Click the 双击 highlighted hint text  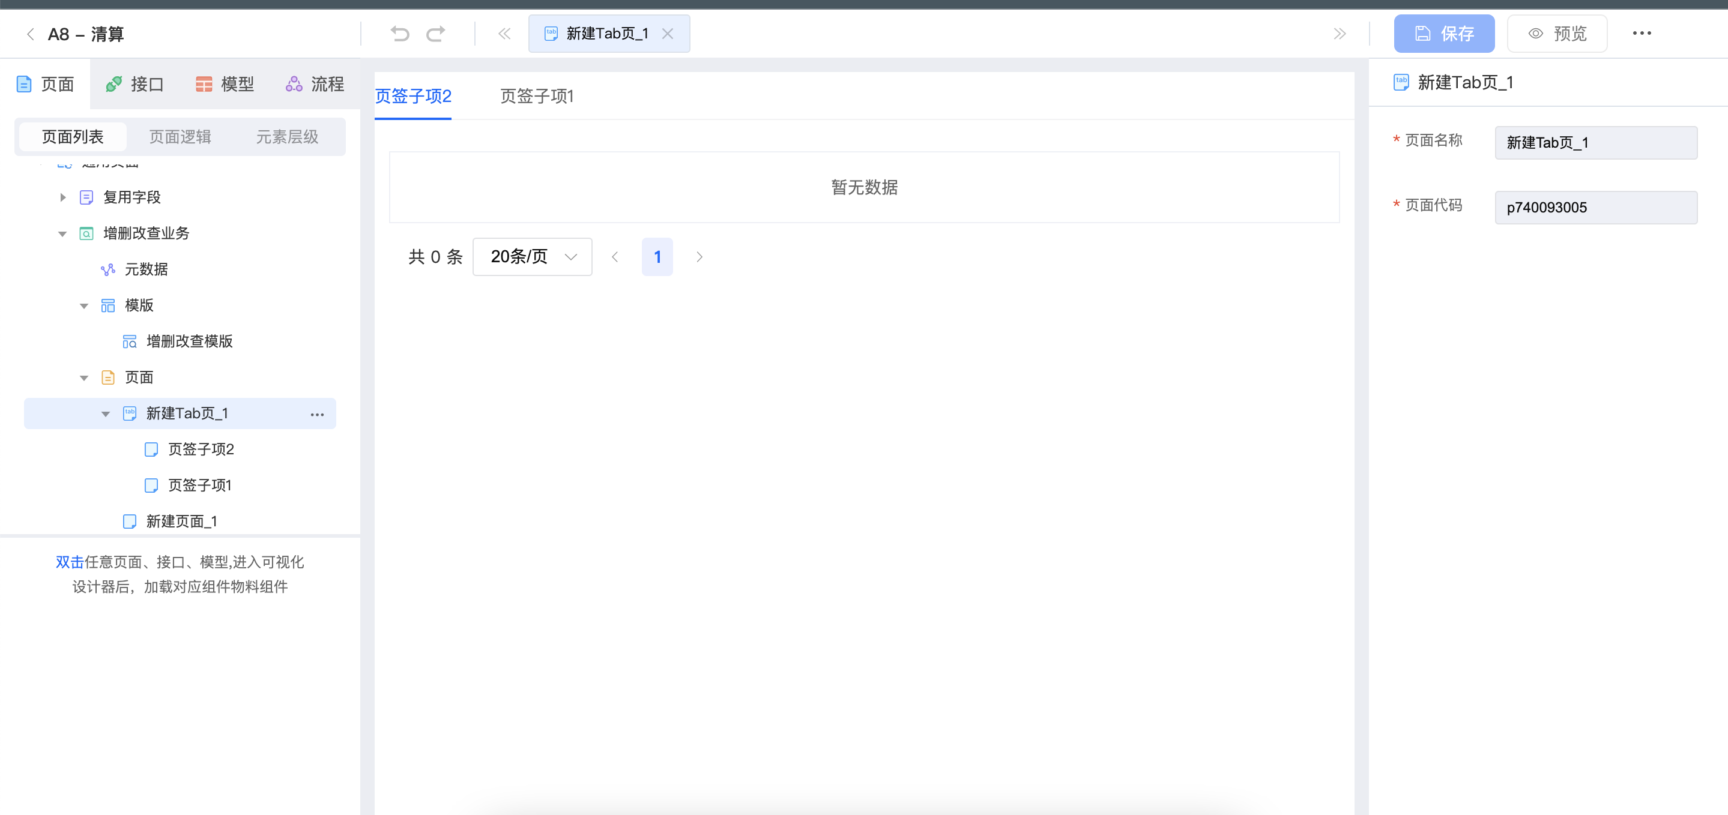point(70,562)
